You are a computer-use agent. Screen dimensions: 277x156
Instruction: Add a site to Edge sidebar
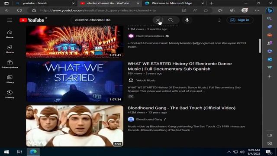(x=269, y=76)
